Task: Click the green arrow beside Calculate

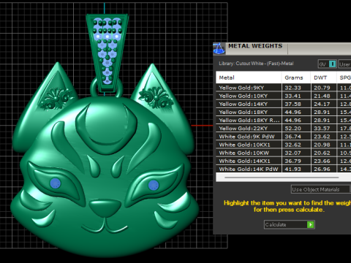Action: click(311, 224)
